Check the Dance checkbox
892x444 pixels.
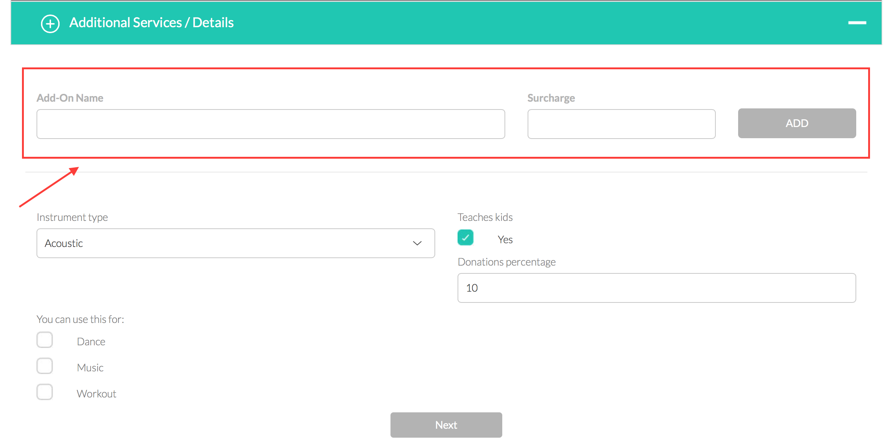[45, 340]
